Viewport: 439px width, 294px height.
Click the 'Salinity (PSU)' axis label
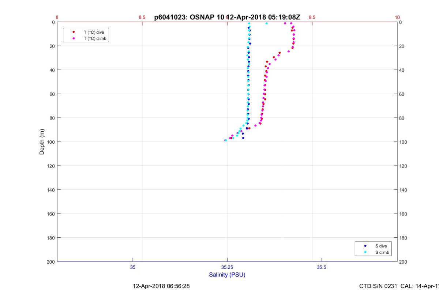point(227,275)
